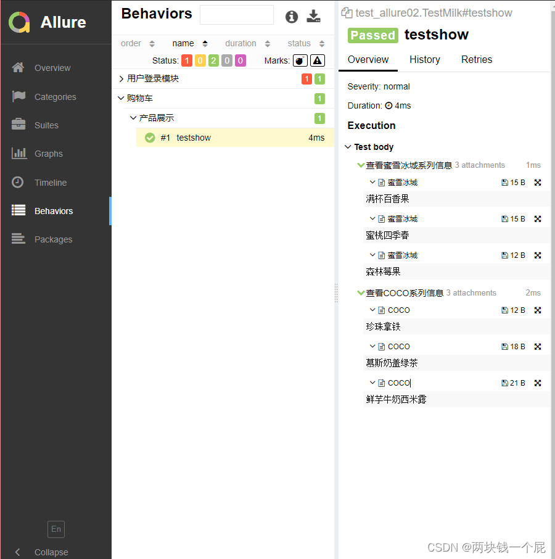Screen dimensions: 555x559
Task: Toggle failed status filter showing 1
Action: tap(187, 60)
